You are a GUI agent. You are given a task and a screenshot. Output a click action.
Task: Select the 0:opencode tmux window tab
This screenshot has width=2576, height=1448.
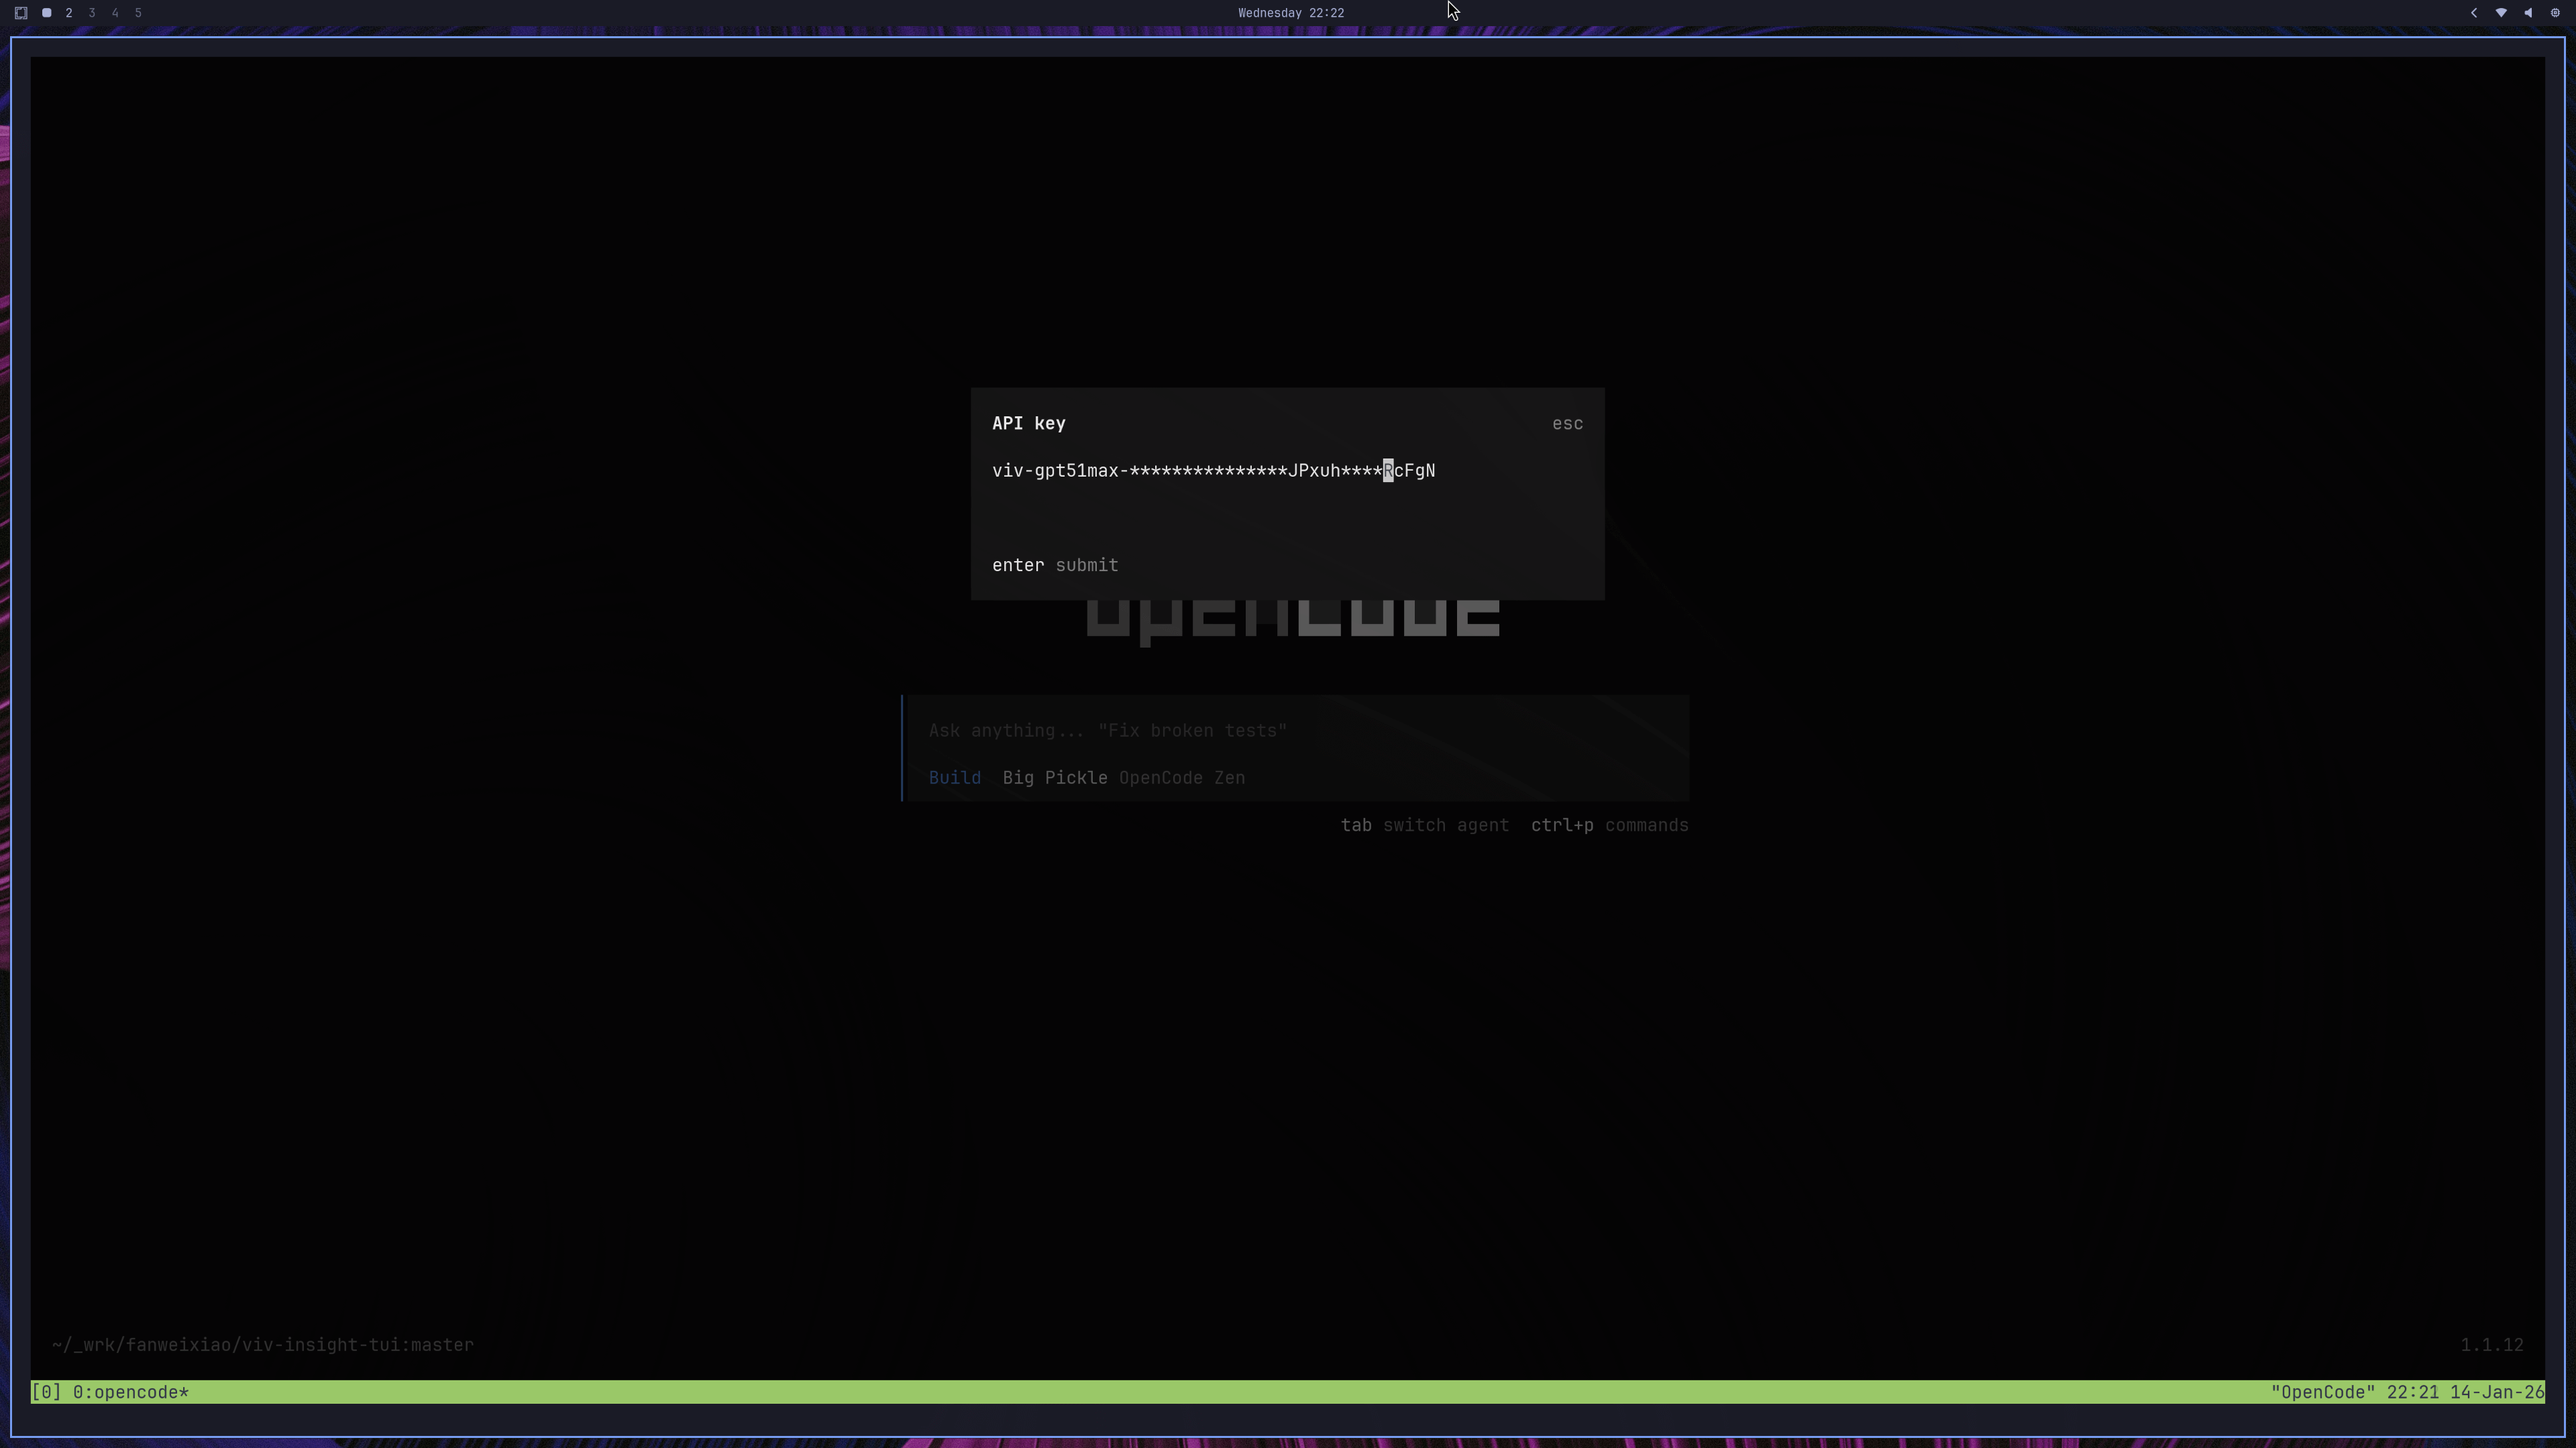tap(130, 1392)
